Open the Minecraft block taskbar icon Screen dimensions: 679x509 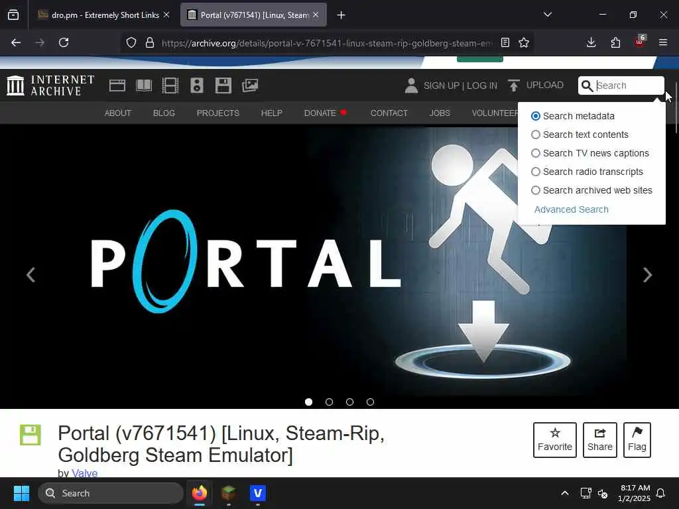coord(229,493)
